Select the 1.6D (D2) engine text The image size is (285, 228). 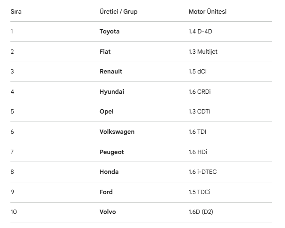click(x=201, y=212)
